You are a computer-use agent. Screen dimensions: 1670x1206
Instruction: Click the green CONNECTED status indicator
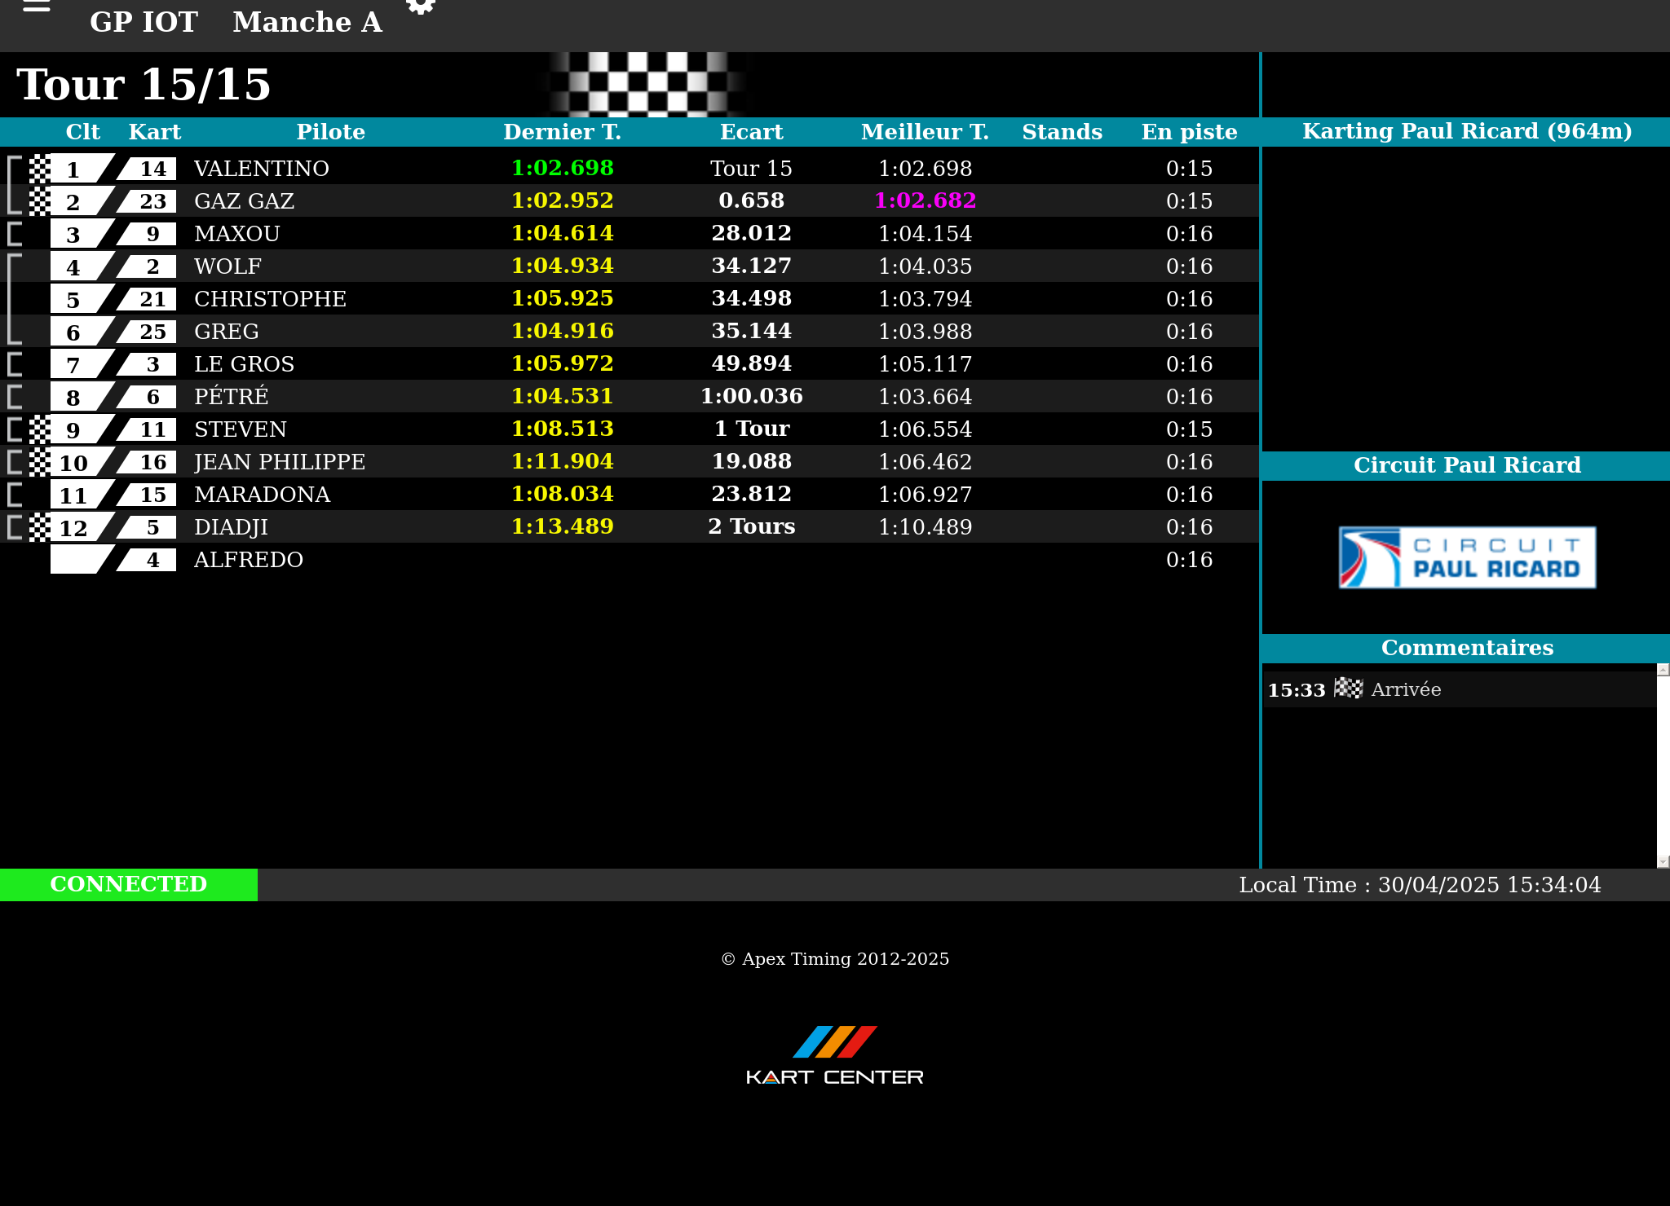click(x=129, y=884)
